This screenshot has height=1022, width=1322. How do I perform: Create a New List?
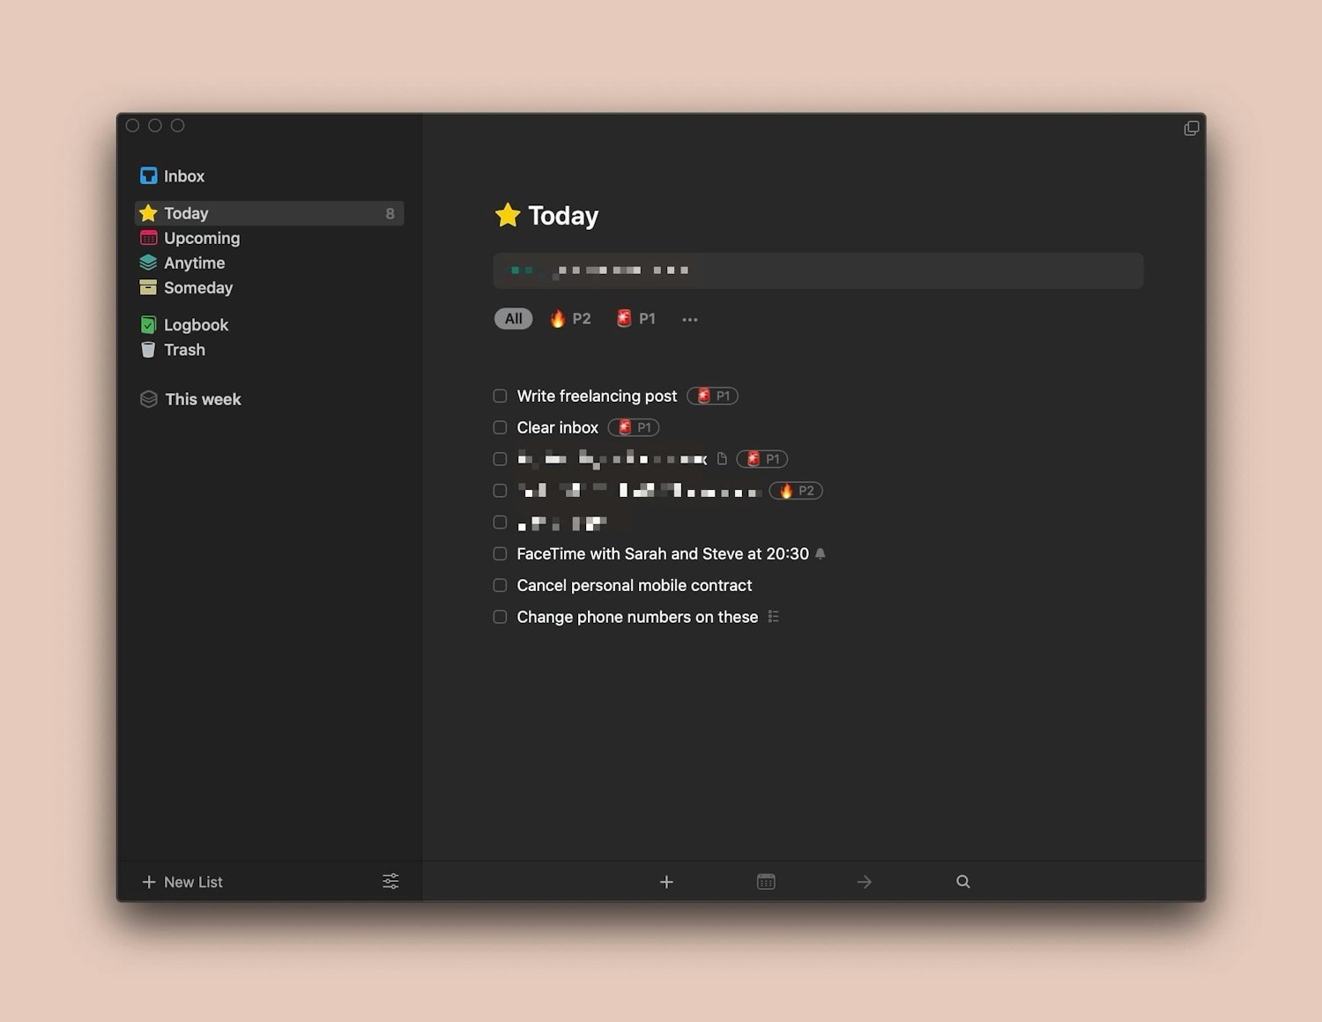click(183, 882)
